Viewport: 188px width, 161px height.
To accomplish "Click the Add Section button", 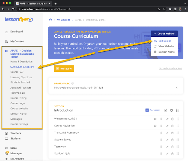I will click(64, 69).
